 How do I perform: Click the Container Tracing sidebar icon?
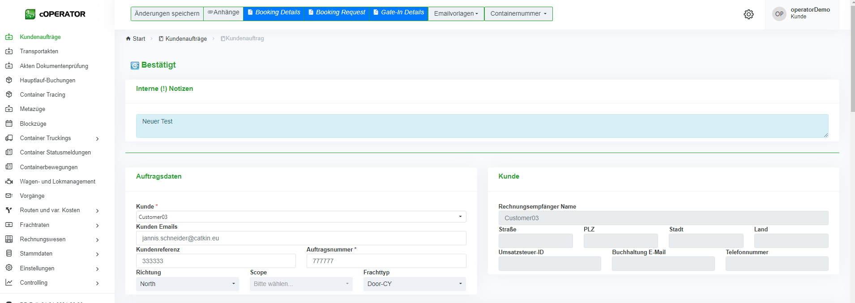[9, 94]
